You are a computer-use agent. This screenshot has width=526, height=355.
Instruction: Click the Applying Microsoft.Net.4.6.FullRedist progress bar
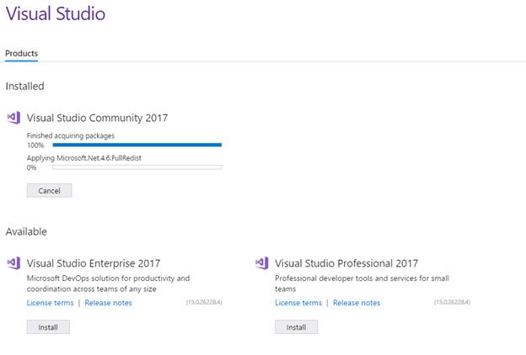(x=137, y=167)
